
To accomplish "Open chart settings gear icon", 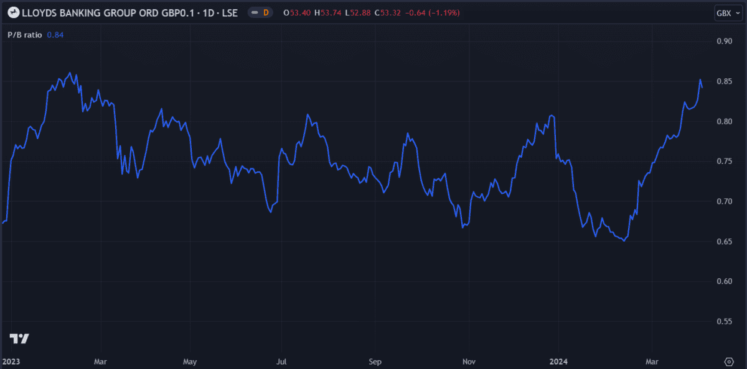I will [729, 361].
